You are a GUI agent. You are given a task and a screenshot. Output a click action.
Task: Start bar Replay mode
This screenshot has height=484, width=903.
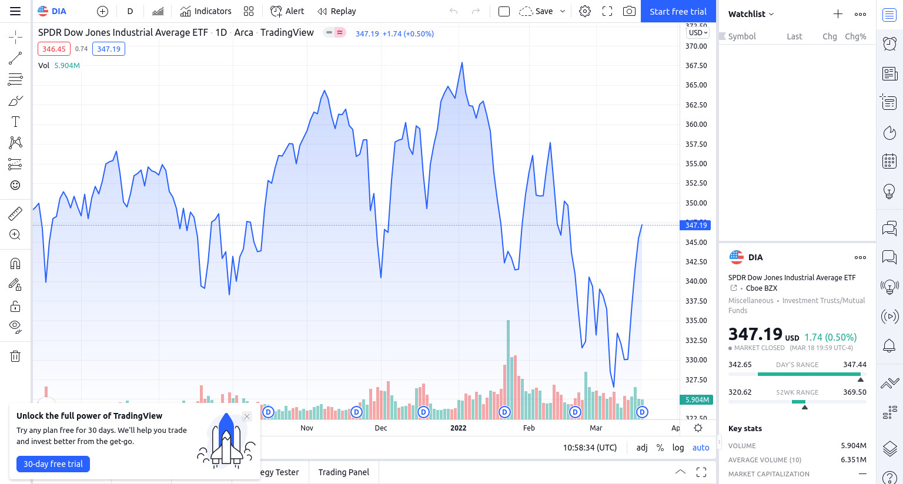coord(337,11)
